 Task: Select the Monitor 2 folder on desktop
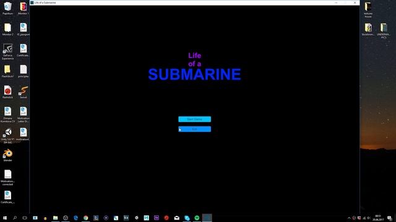click(x=7, y=29)
